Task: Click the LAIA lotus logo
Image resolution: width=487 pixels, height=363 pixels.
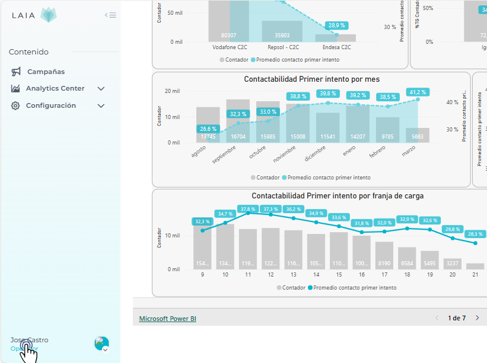Action: (49, 15)
